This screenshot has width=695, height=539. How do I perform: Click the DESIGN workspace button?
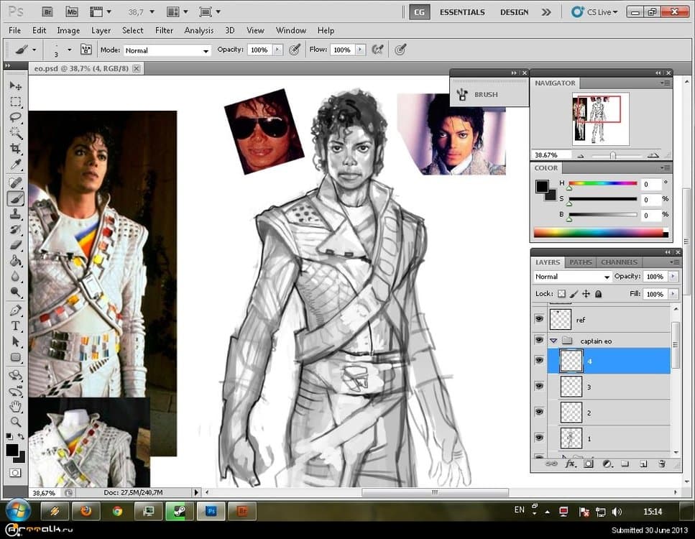click(x=514, y=12)
